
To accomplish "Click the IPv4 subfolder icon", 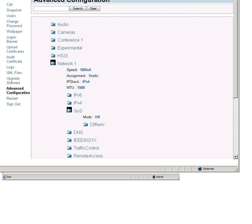I will [x=69, y=103].
